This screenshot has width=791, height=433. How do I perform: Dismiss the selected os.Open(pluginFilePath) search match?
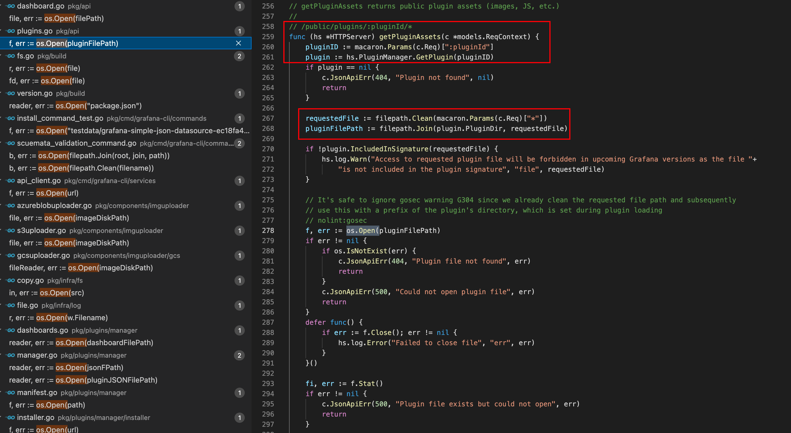tap(238, 43)
